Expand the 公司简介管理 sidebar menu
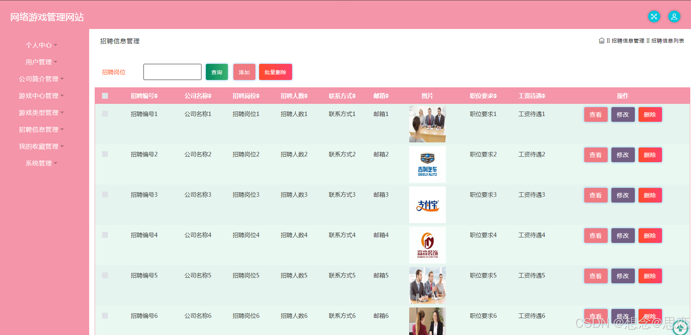Screen dimensions: 691x335 click(x=41, y=79)
